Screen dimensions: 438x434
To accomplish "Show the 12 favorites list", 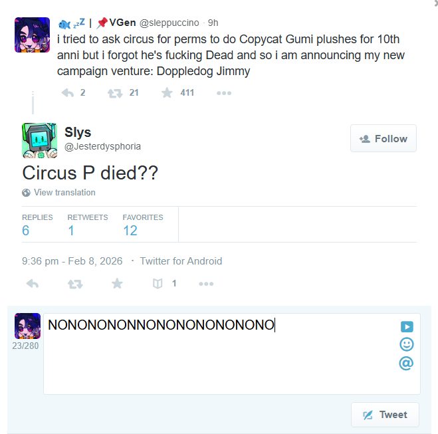I will (130, 231).
